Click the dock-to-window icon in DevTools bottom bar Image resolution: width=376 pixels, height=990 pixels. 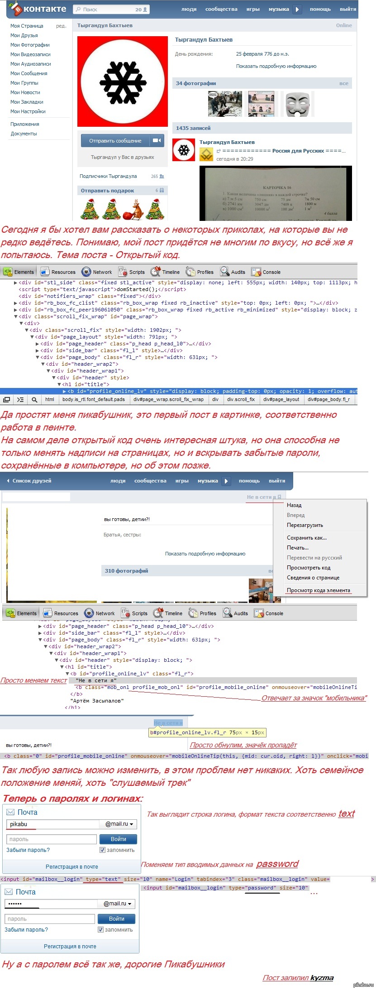click(x=6, y=400)
